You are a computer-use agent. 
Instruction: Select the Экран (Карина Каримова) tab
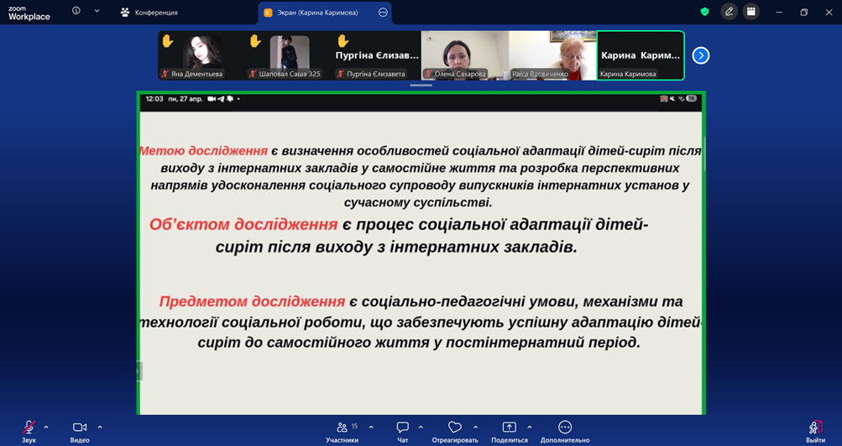[x=316, y=13]
